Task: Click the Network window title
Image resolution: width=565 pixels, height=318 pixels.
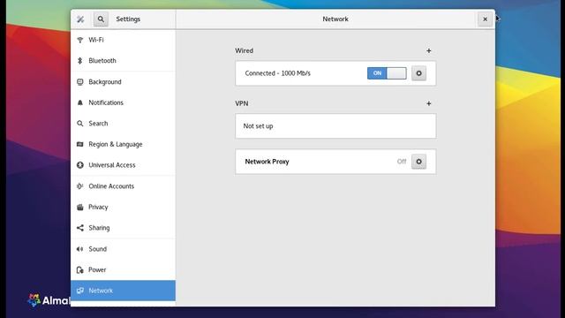Action: click(x=335, y=19)
